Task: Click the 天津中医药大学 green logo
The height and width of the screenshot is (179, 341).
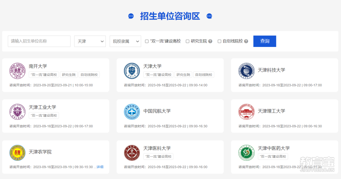Action: click(246, 153)
